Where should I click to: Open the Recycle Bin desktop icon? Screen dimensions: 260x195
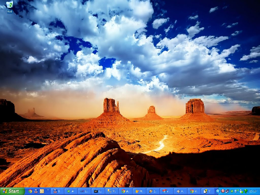[x=10, y=7]
